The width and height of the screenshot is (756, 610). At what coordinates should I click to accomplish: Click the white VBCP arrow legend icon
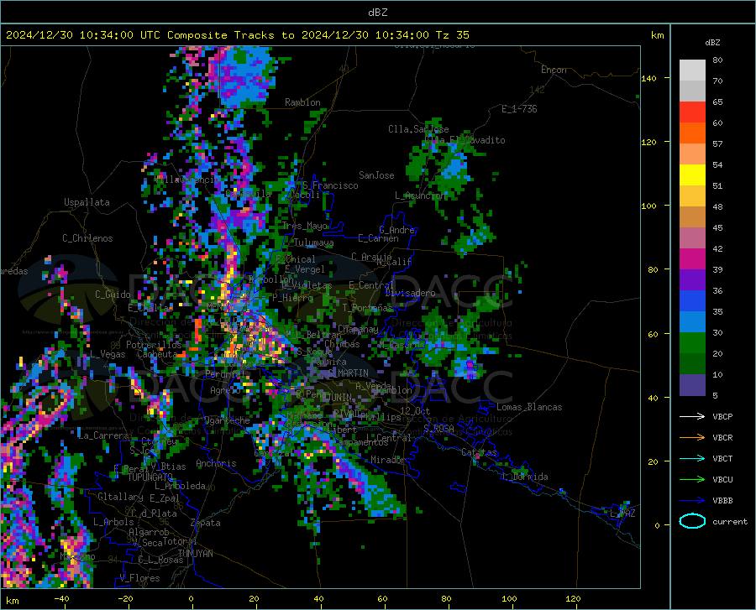[692, 416]
